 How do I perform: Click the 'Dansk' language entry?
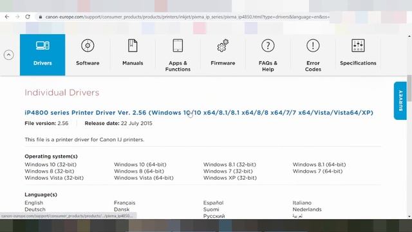[x=122, y=209]
